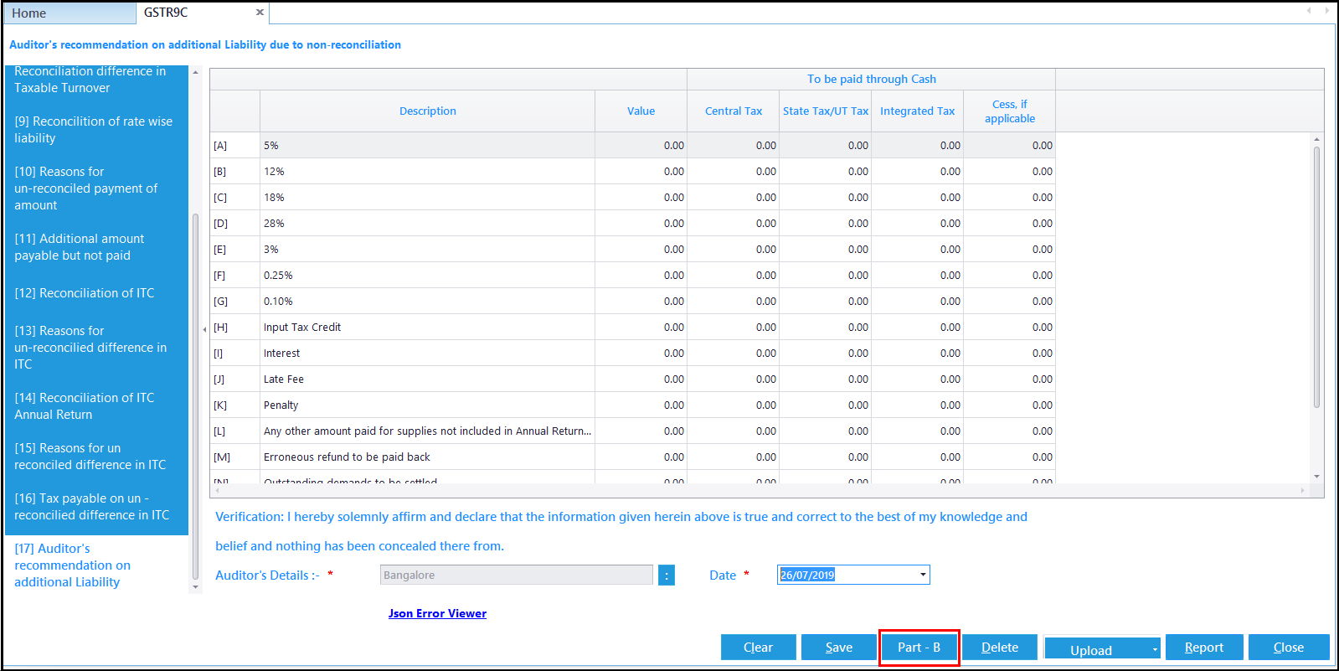
Task: Click the Auditor's Details Bangalore field
Action: 516,575
